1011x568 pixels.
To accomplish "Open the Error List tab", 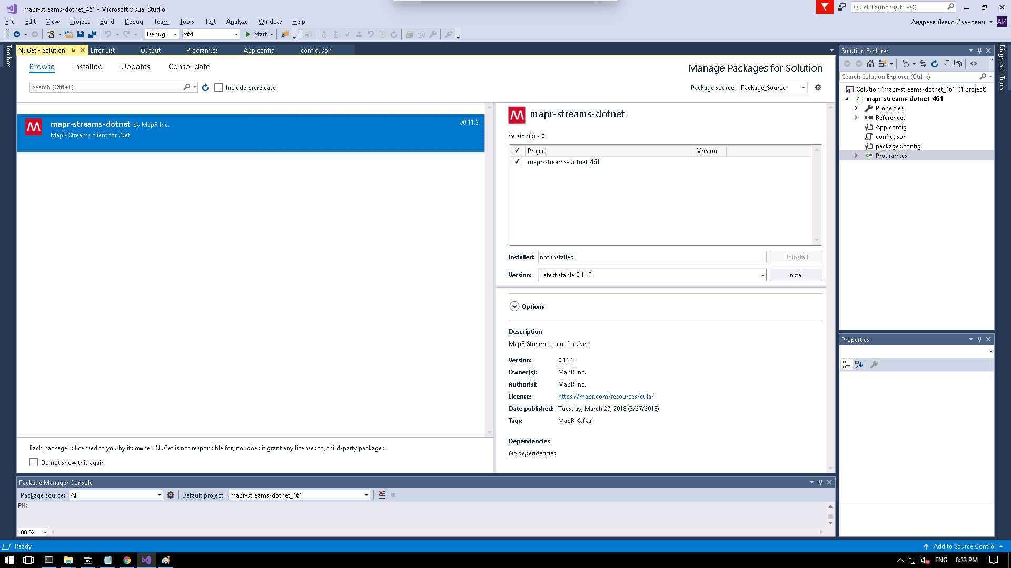I will 103,50.
